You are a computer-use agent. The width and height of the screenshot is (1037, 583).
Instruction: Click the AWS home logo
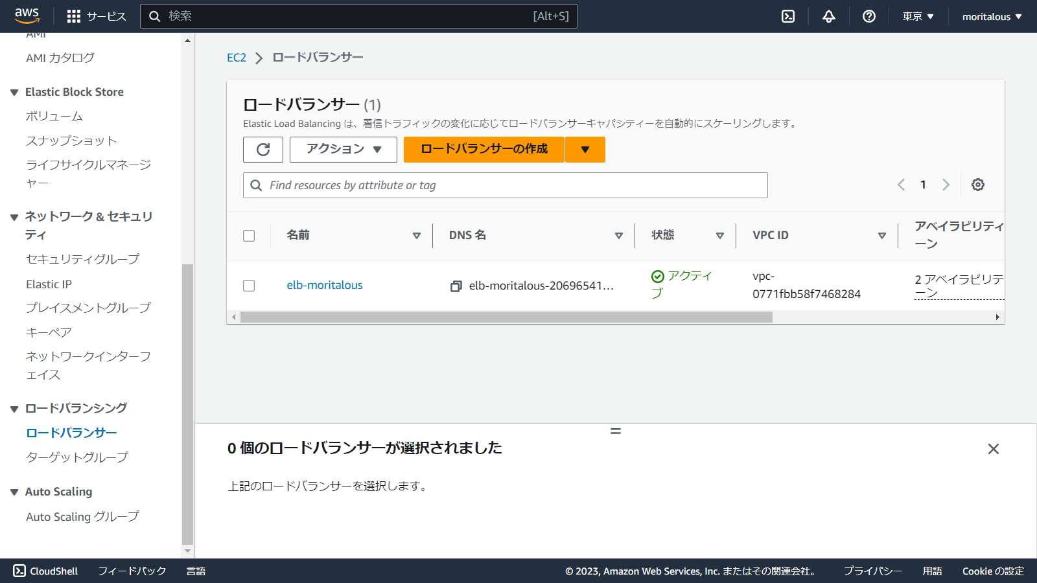pos(26,16)
